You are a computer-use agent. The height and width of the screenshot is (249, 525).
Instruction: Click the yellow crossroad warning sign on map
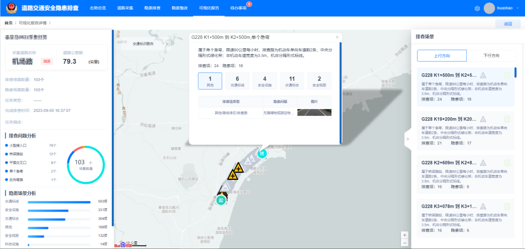coord(238,169)
